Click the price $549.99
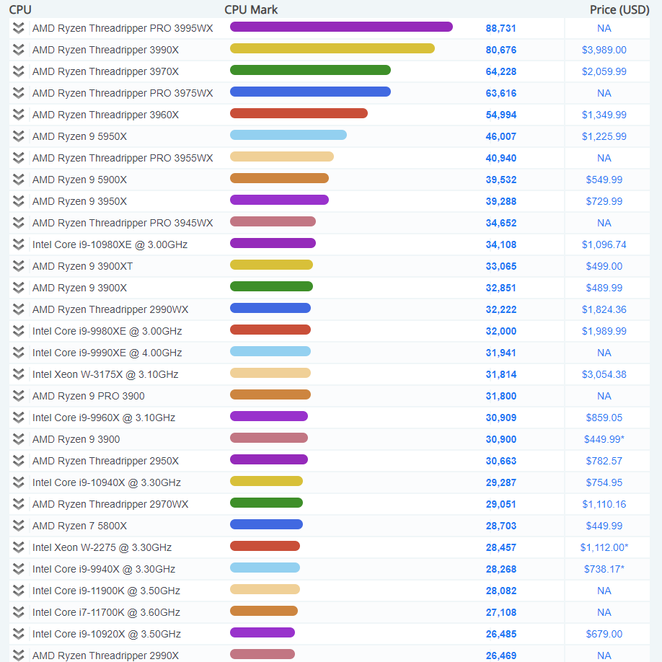 tap(604, 180)
